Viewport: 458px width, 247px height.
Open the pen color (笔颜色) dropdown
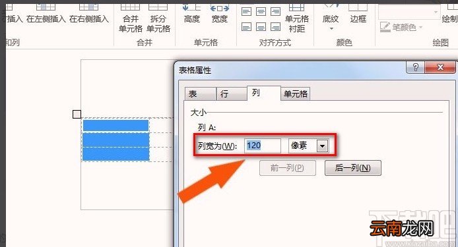(x=401, y=28)
